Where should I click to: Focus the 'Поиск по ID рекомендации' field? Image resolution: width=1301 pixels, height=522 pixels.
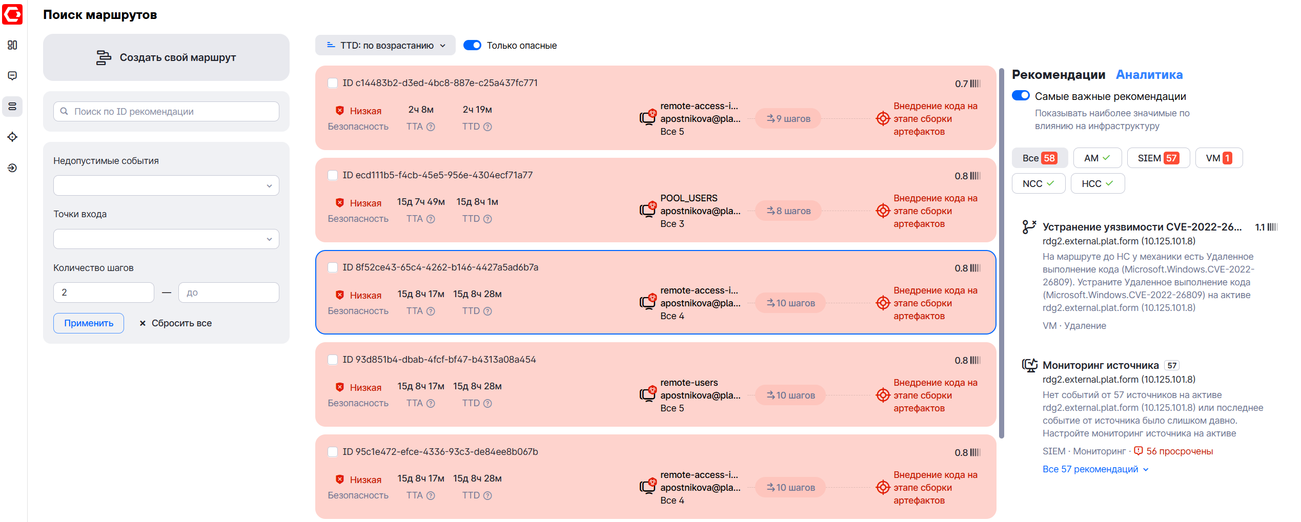pos(166,111)
